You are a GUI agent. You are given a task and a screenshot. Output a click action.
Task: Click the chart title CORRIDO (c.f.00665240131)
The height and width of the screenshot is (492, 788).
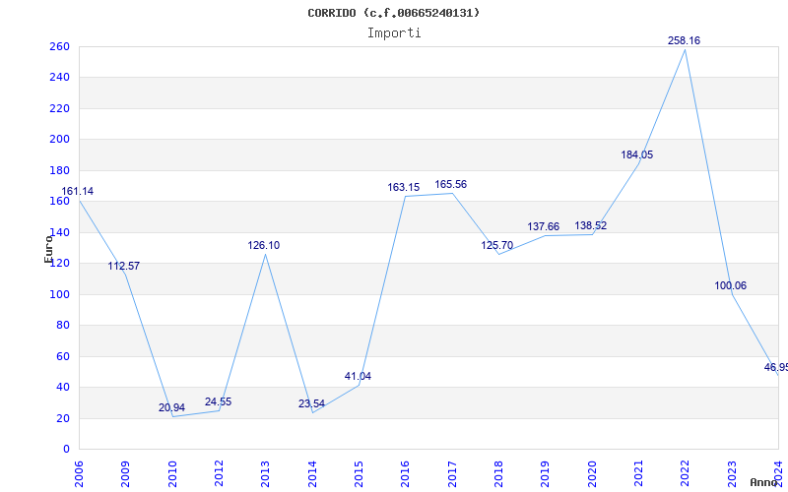coord(393,13)
